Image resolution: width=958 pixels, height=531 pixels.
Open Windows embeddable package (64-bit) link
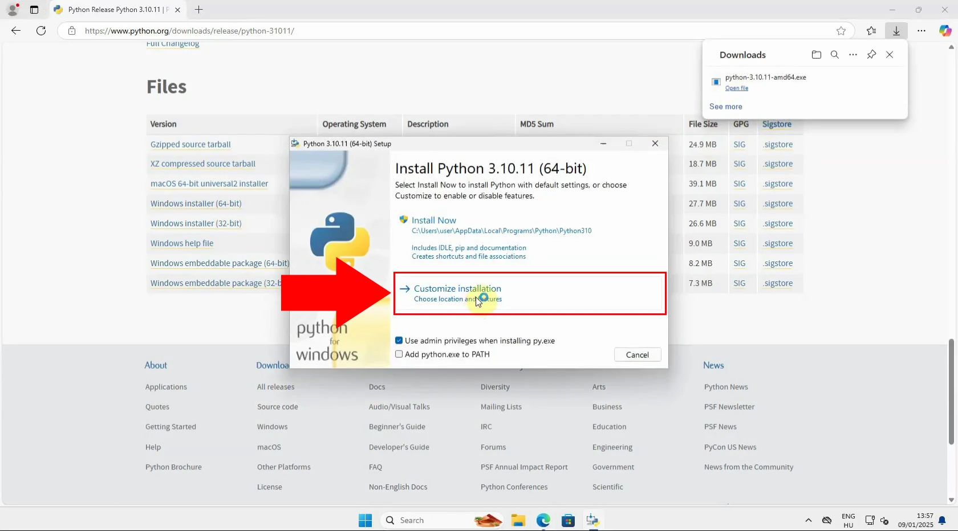[x=220, y=264]
